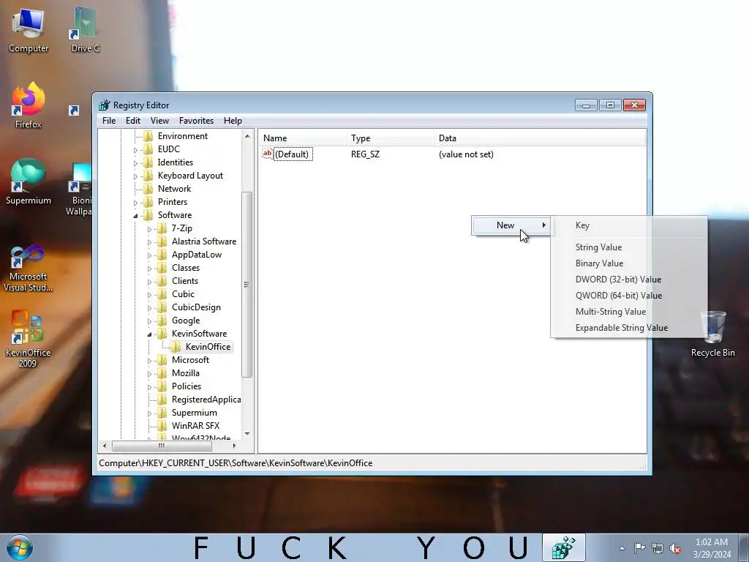
Task: Choose QWORD (64-bit) Value
Action: (x=629, y=296)
